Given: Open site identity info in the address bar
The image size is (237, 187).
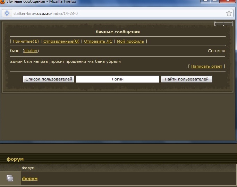Looking at the screenshot, I should pos(7,14).
